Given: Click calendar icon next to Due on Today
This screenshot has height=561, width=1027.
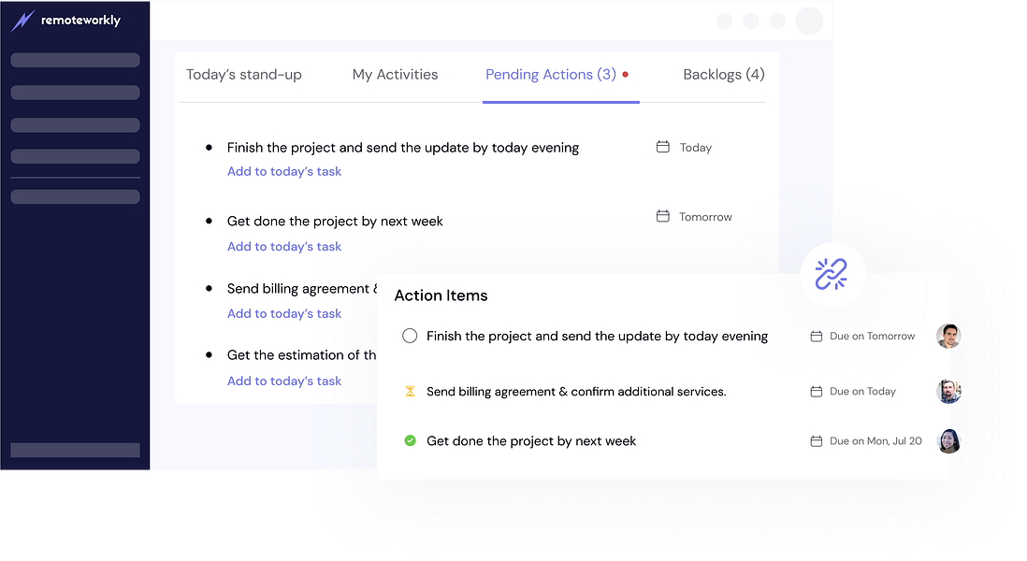Looking at the screenshot, I should pyautogui.click(x=816, y=391).
